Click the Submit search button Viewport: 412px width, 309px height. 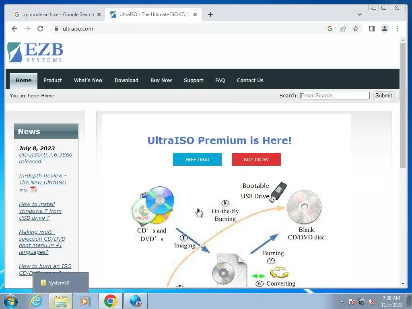[x=383, y=95]
